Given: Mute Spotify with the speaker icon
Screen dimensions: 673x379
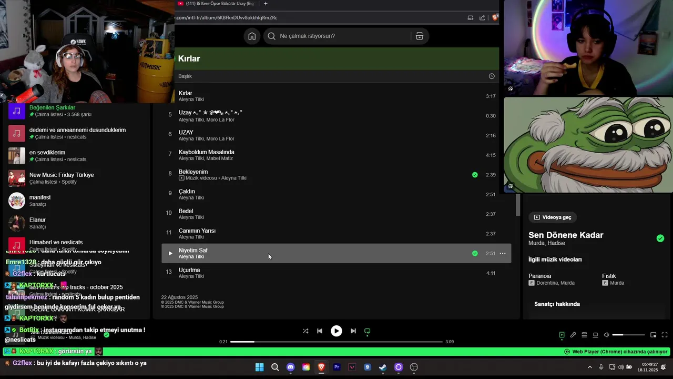Looking at the screenshot, I should (x=606, y=335).
